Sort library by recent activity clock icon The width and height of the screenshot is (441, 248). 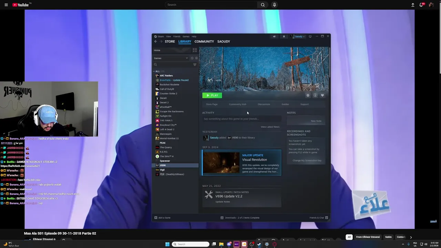click(x=192, y=58)
